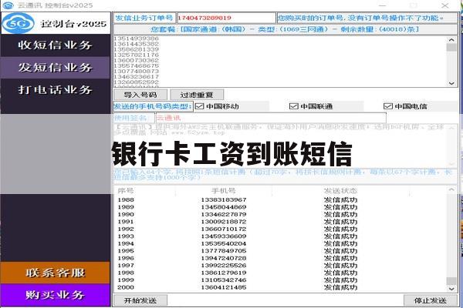The width and height of the screenshot is (463, 308).
Task: Click phone 13777849705 in row 1995
Action: coord(224,251)
